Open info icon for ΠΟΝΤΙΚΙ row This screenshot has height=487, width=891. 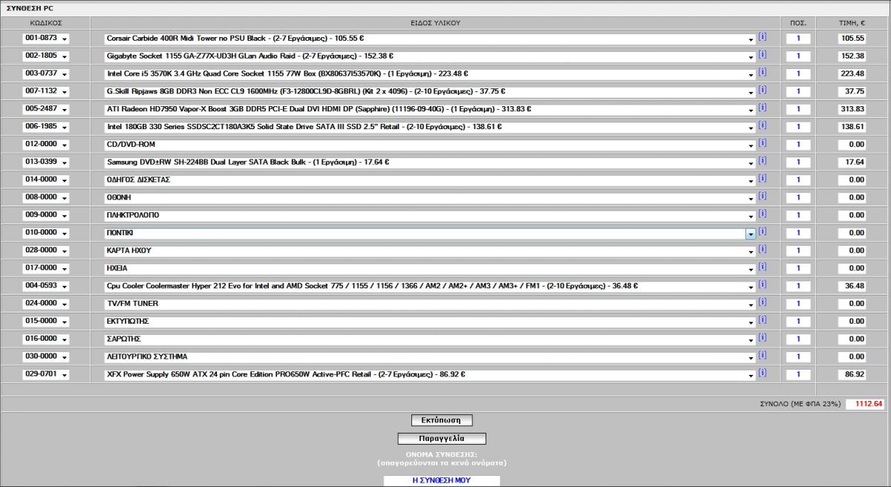coord(762,232)
